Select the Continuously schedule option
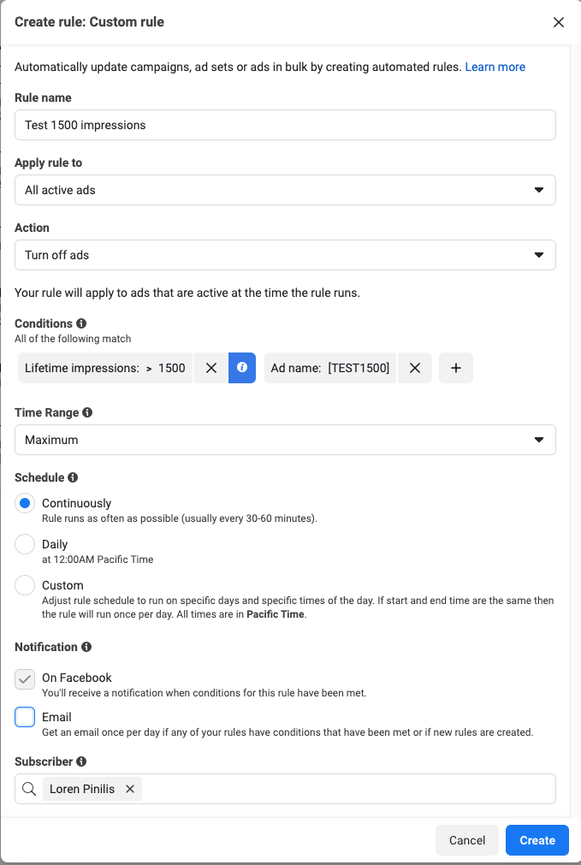The image size is (581, 865). (x=26, y=504)
